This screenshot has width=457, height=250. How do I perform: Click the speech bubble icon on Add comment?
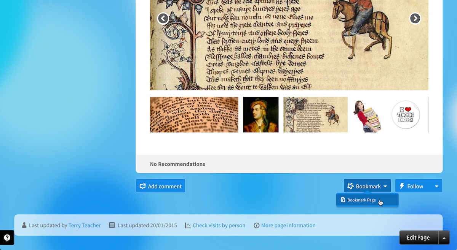pyautogui.click(x=143, y=186)
